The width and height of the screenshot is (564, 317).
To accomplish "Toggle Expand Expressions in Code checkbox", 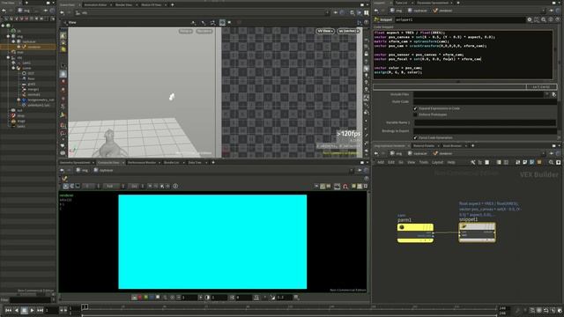I will point(415,108).
